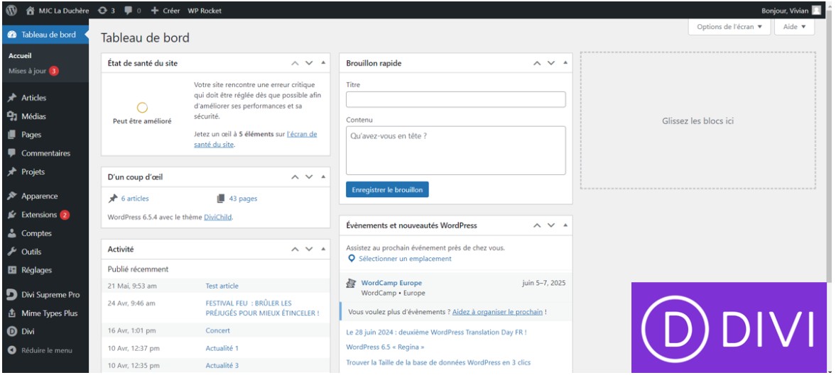836x380 pixels.
Task: Open Médias from the sidebar
Action: (x=33, y=116)
